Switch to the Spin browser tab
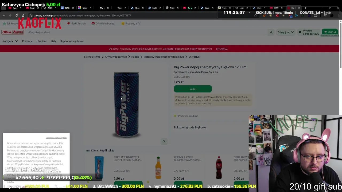Image resolution: width=342 pixels, height=192 pixels. tap(84, 8)
